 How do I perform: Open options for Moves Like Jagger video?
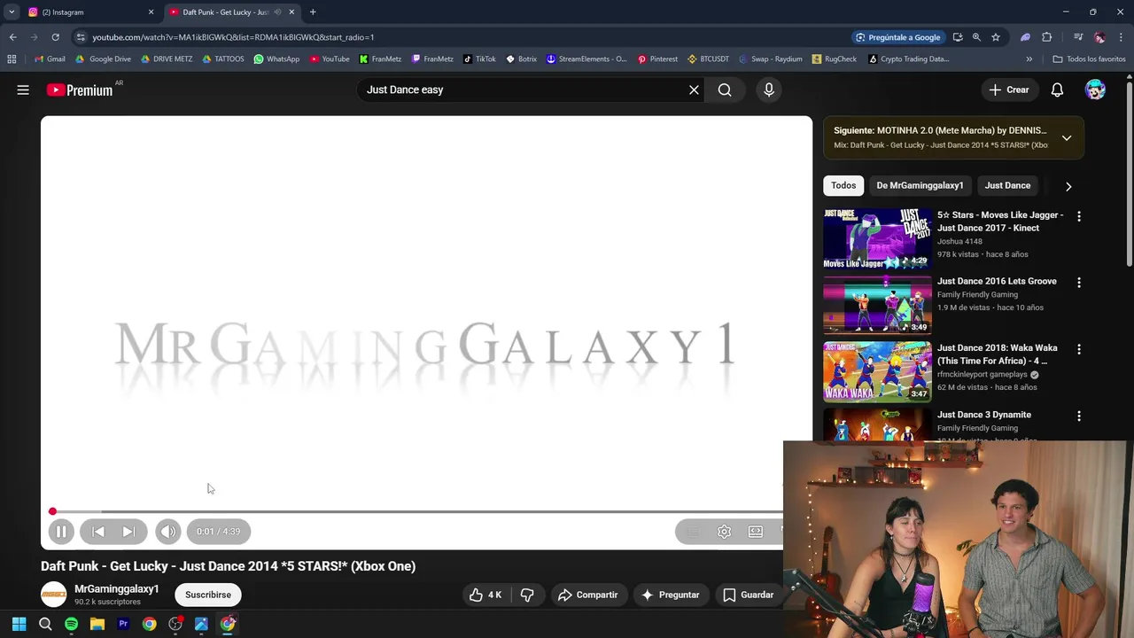1078,216
